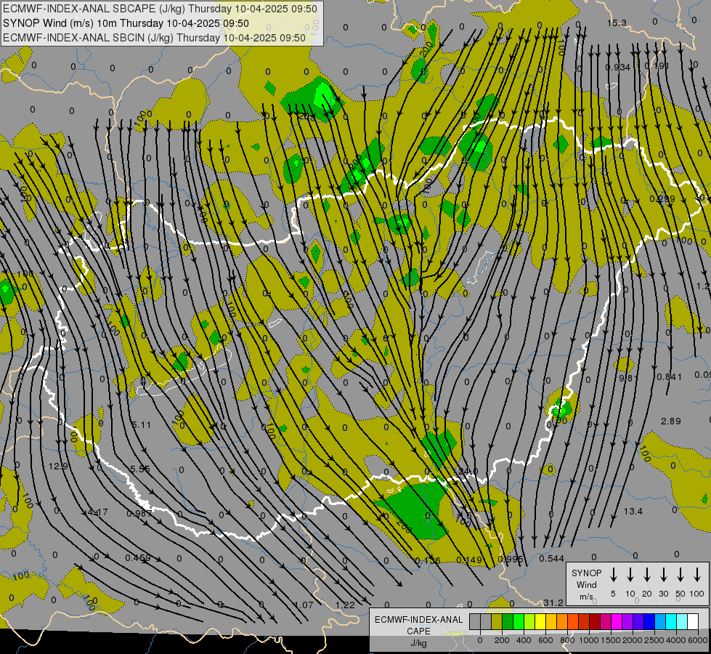The image size is (711, 654).
Task: Click the 0.136 value on the map
Action: (x=428, y=560)
